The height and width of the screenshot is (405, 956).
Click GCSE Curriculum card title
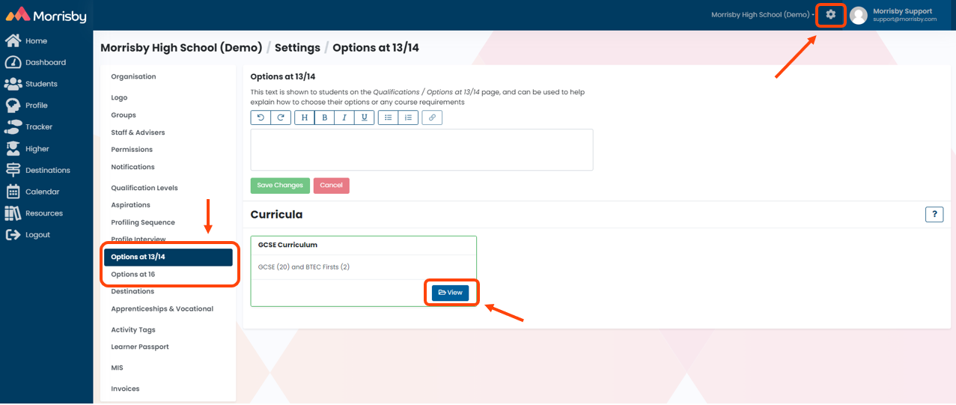[287, 245]
